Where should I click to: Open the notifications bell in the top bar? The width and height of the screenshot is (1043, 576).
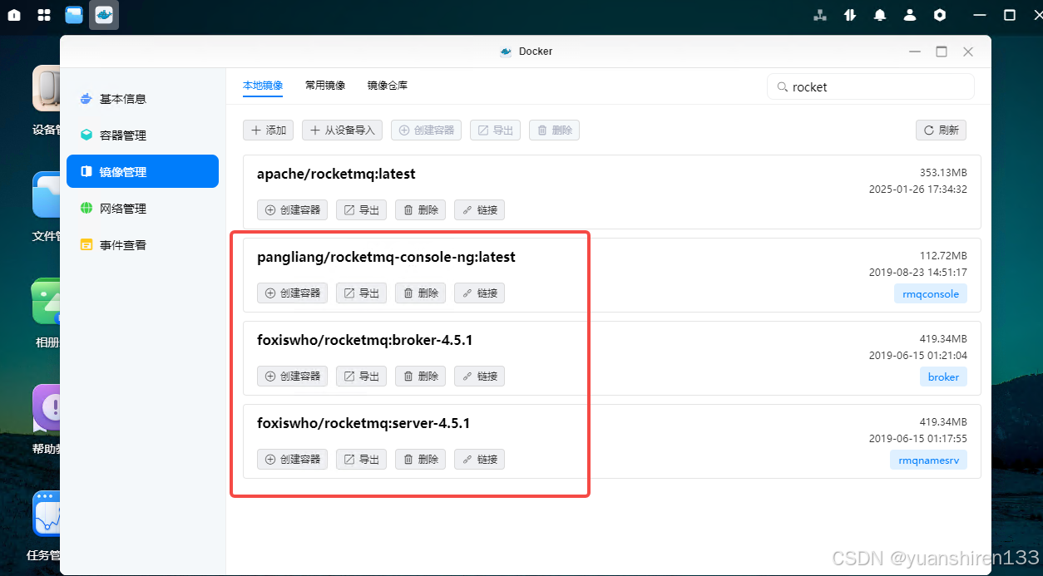[879, 14]
